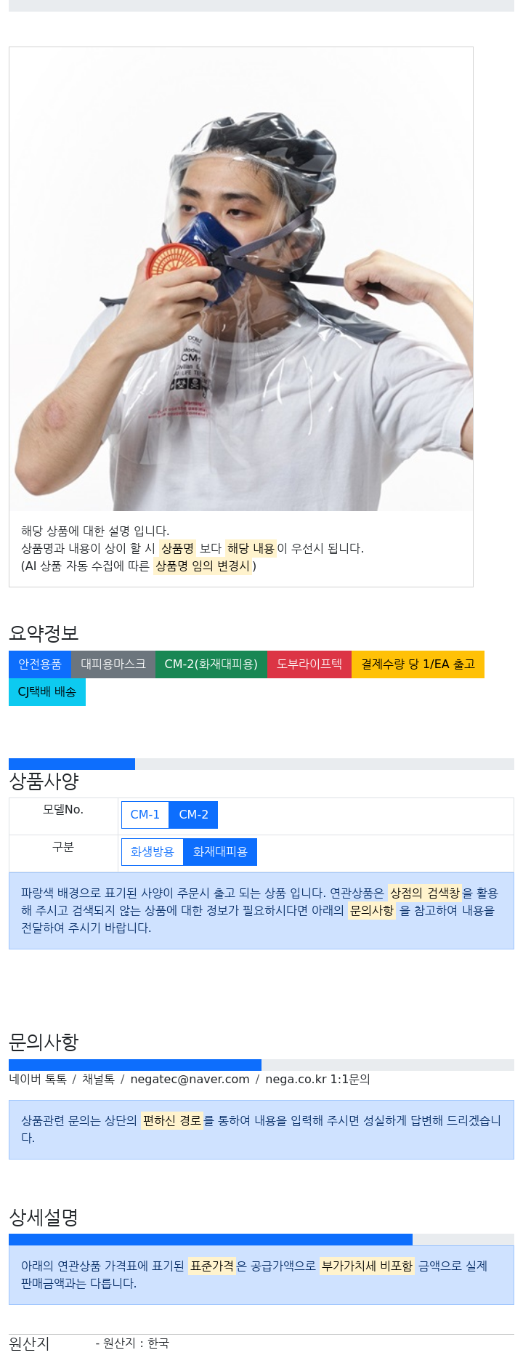The height and width of the screenshot is (1358, 523).
Task: Open nega.co.kr 1:1문의 link
Action: (x=317, y=1080)
